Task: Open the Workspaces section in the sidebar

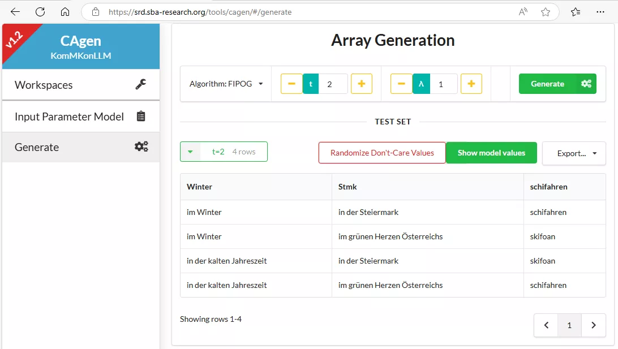Action: click(44, 84)
